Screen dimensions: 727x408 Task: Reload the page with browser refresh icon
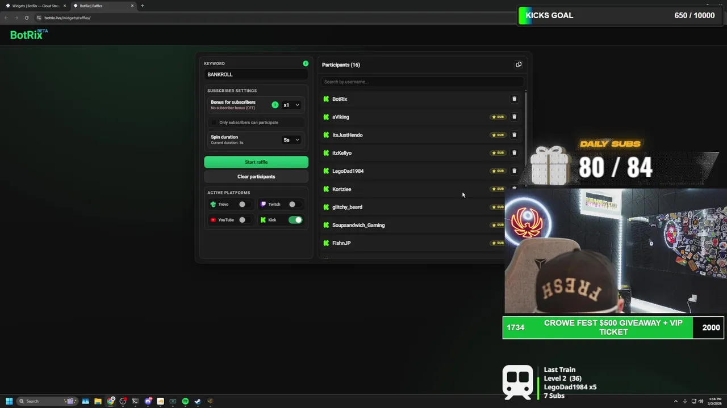click(26, 18)
